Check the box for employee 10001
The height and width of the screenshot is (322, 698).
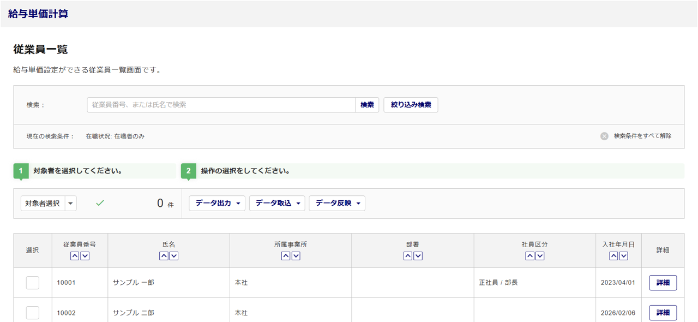(33, 283)
